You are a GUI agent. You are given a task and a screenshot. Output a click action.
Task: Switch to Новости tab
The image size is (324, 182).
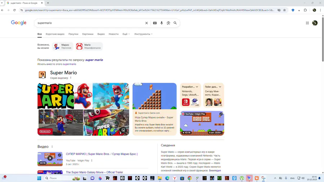click(x=114, y=34)
